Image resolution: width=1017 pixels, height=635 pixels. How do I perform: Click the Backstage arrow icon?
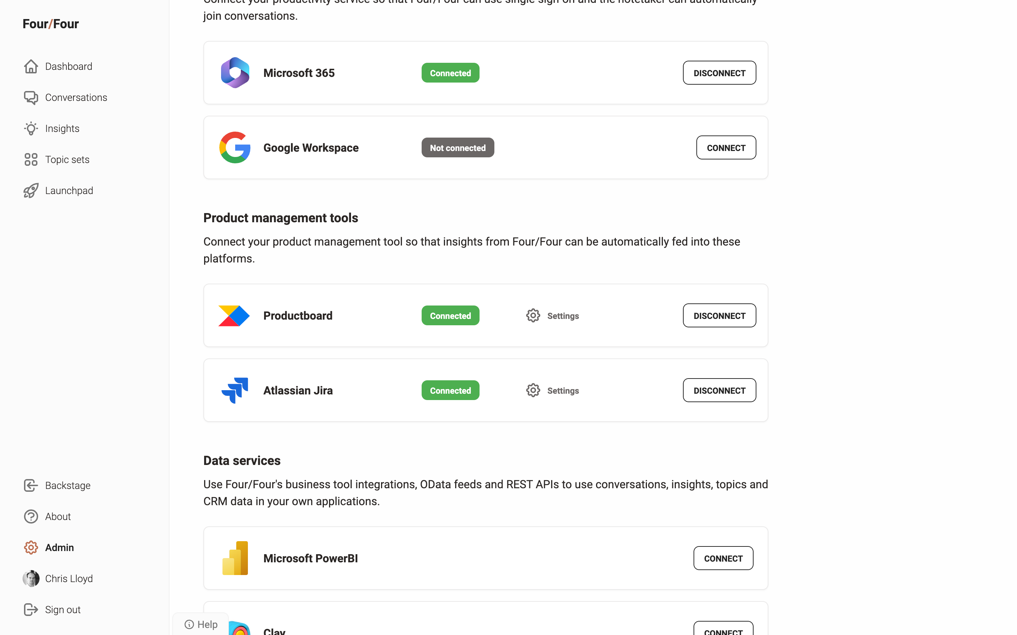tap(31, 485)
